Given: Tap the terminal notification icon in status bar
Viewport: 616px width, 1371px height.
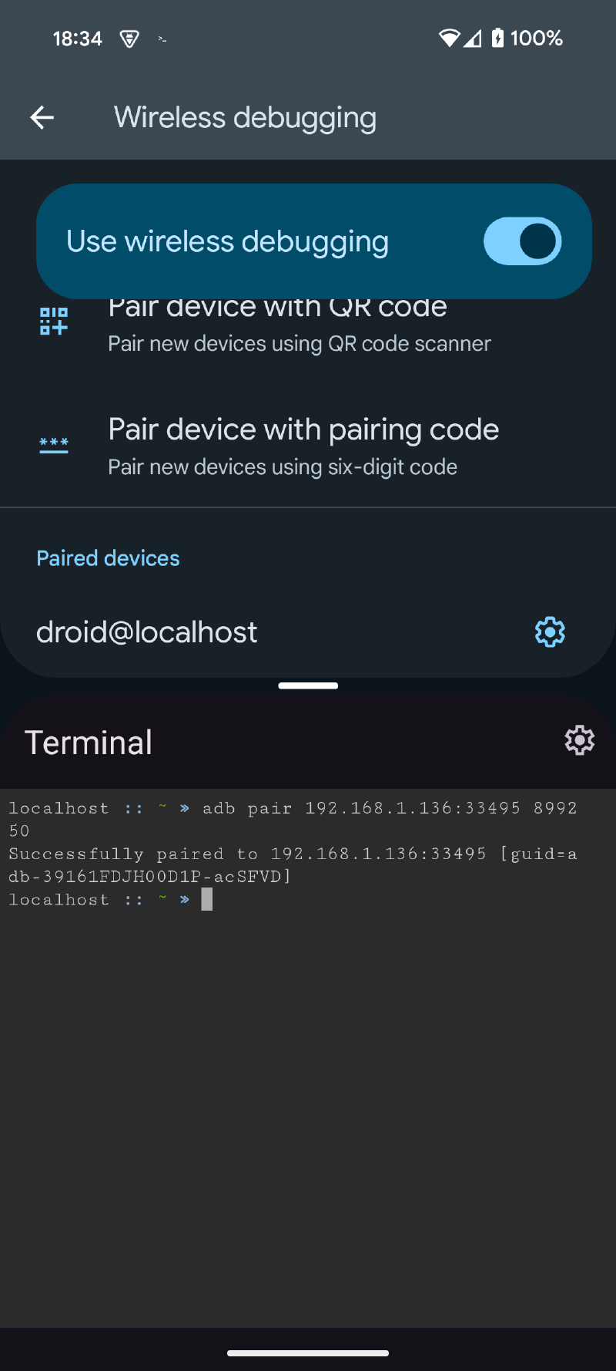Looking at the screenshot, I should [x=162, y=39].
